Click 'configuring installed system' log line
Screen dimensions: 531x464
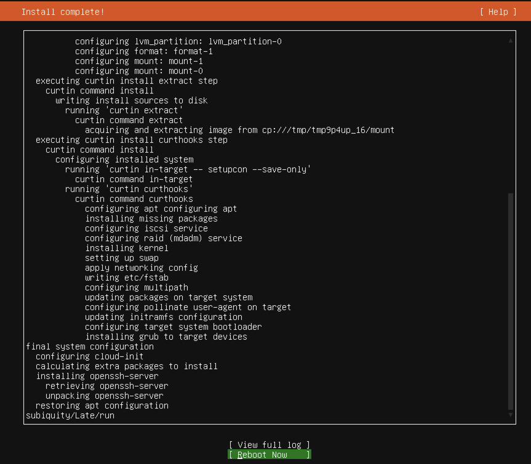[x=124, y=160]
